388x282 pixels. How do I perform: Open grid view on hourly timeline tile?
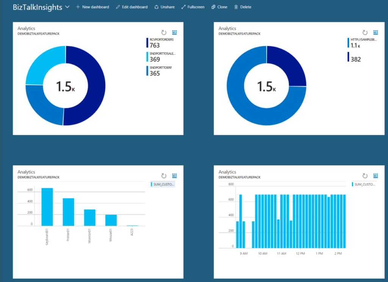point(375,176)
